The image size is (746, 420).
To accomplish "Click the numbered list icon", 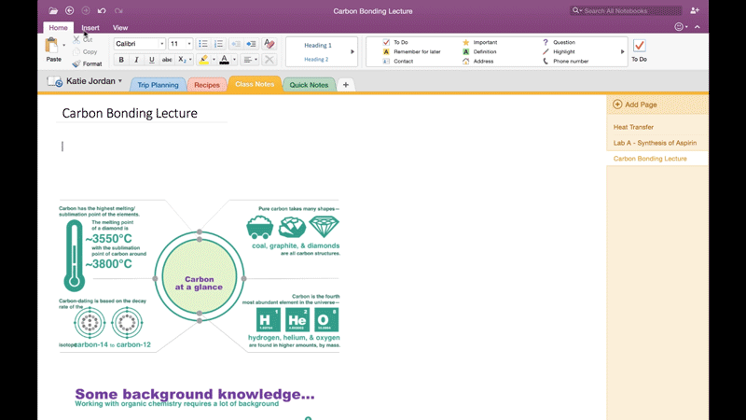I will (218, 44).
